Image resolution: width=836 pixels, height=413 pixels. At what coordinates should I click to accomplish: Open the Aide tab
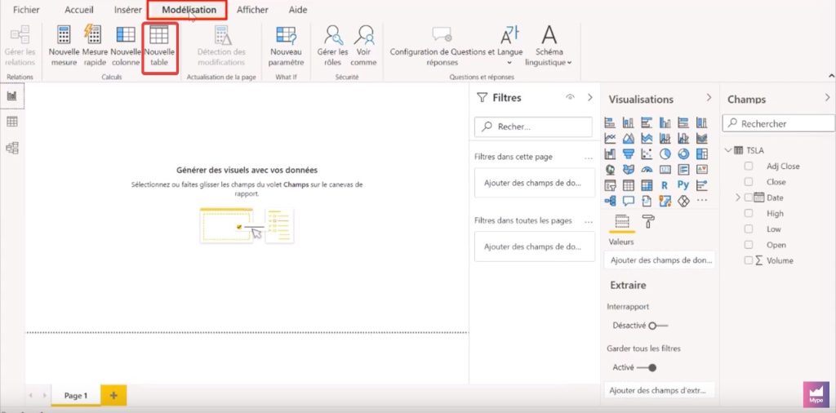click(x=297, y=10)
